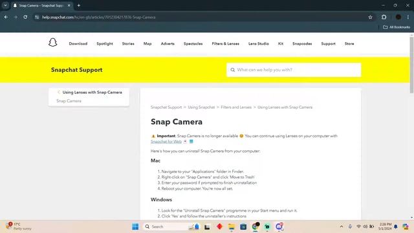The height and width of the screenshot is (233, 414).
Task: Open Lens Studio navigation link
Action: pos(259,43)
